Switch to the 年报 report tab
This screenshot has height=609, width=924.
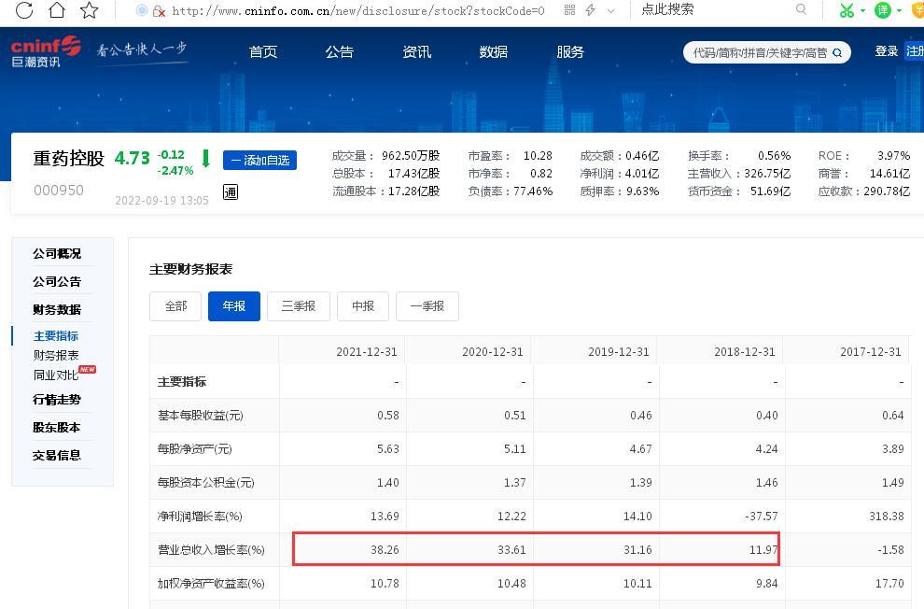point(234,306)
